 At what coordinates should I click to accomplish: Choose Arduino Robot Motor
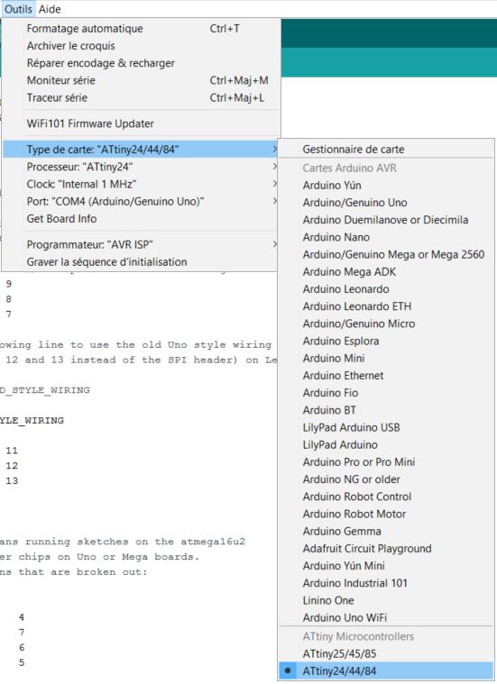pos(386,514)
